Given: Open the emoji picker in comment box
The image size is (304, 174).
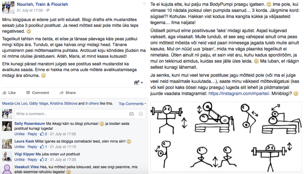Looking at the screenshot, I should [x=141, y=114].
